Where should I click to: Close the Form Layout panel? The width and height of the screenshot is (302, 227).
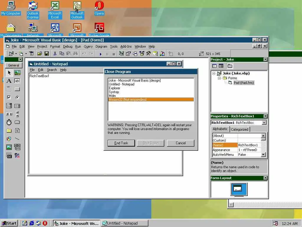click(265, 178)
